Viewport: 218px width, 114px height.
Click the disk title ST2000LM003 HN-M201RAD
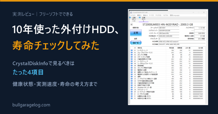(x=168, y=25)
